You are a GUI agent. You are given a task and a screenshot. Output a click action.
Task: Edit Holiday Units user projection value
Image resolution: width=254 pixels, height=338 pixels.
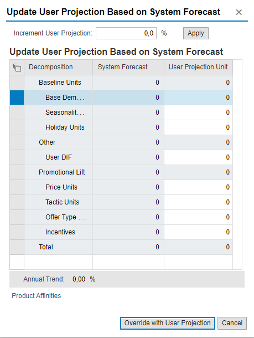pyautogui.click(x=198, y=127)
